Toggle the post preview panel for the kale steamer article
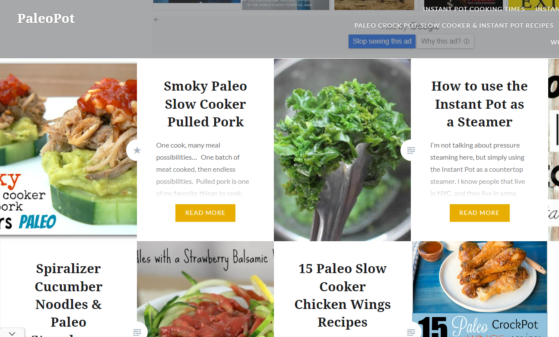 pyautogui.click(x=410, y=150)
